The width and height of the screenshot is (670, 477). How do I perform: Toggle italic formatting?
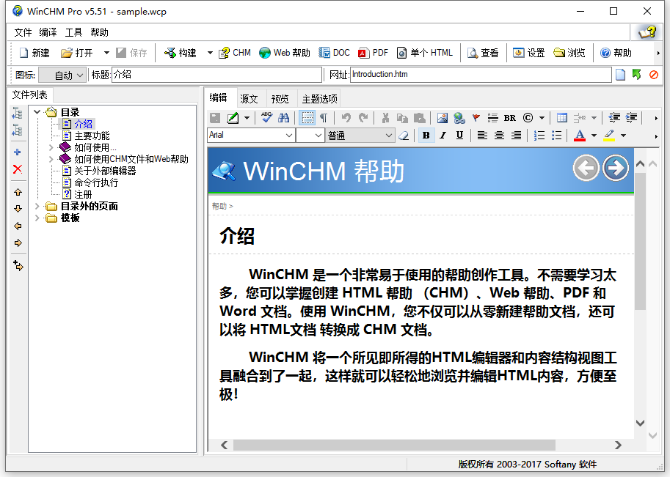[x=443, y=136]
